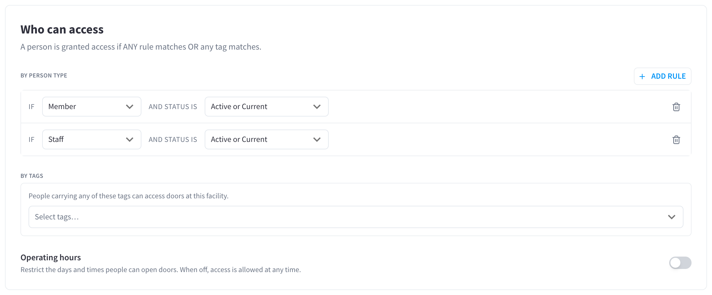Click 'People carrying any of these tags' text

pos(128,196)
